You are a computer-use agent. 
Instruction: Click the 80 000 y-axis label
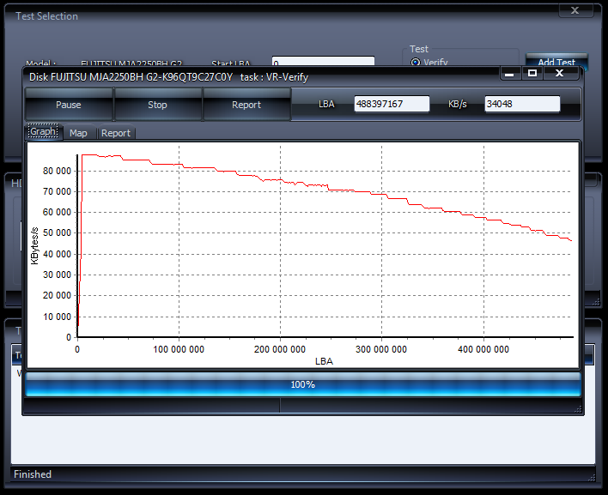click(x=57, y=171)
